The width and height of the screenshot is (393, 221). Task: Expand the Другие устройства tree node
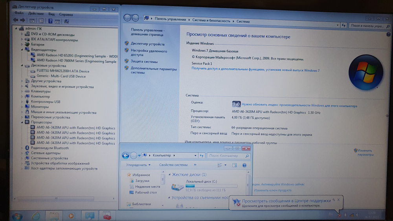pos(22,81)
